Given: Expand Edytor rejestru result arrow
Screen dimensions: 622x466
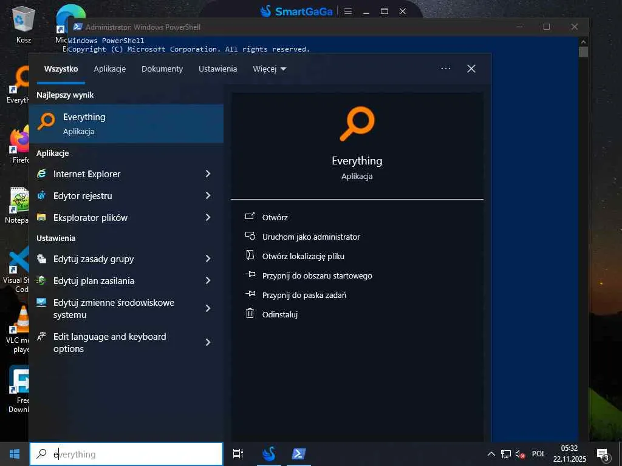Looking at the screenshot, I should 208,195.
